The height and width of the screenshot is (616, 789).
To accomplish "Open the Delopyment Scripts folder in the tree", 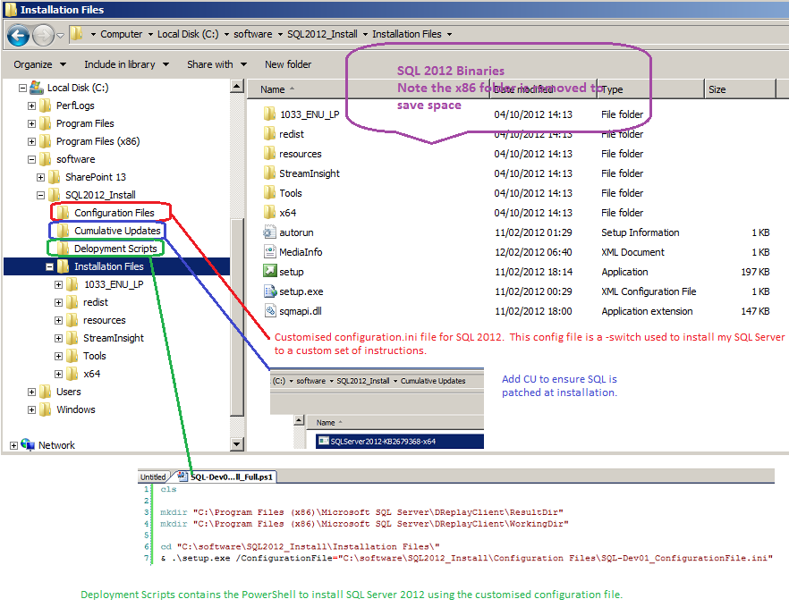I will [115, 249].
